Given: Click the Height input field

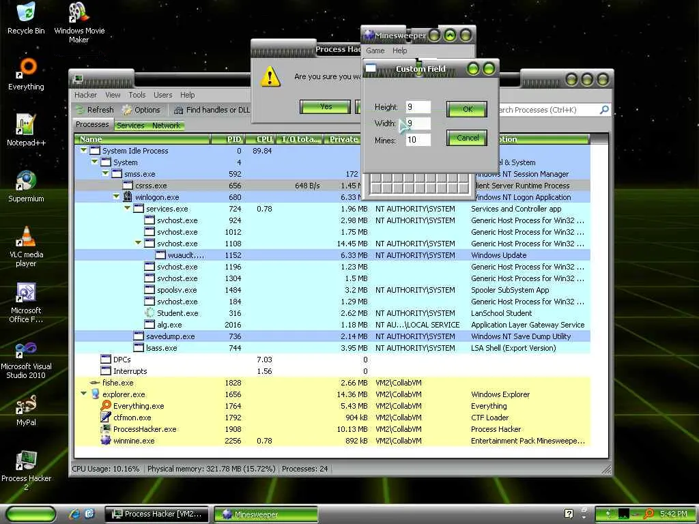Looking at the screenshot, I should tap(418, 107).
